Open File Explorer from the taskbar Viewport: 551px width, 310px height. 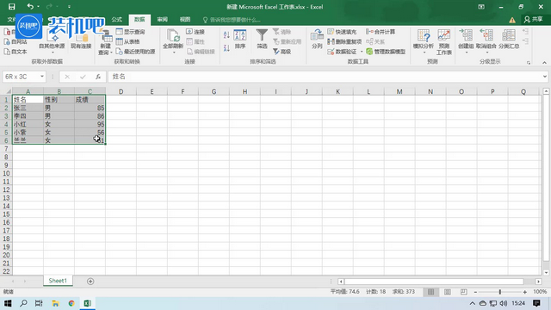[x=55, y=303]
